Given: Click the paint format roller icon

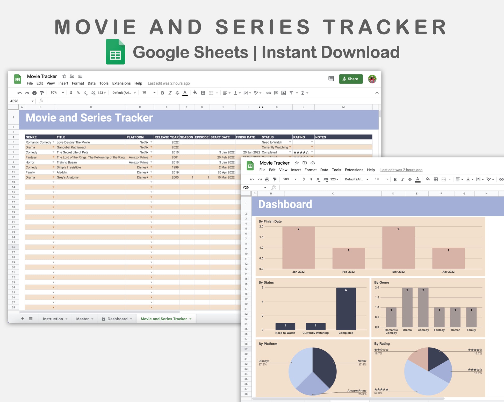Looking at the screenshot, I should [x=42, y=93].
